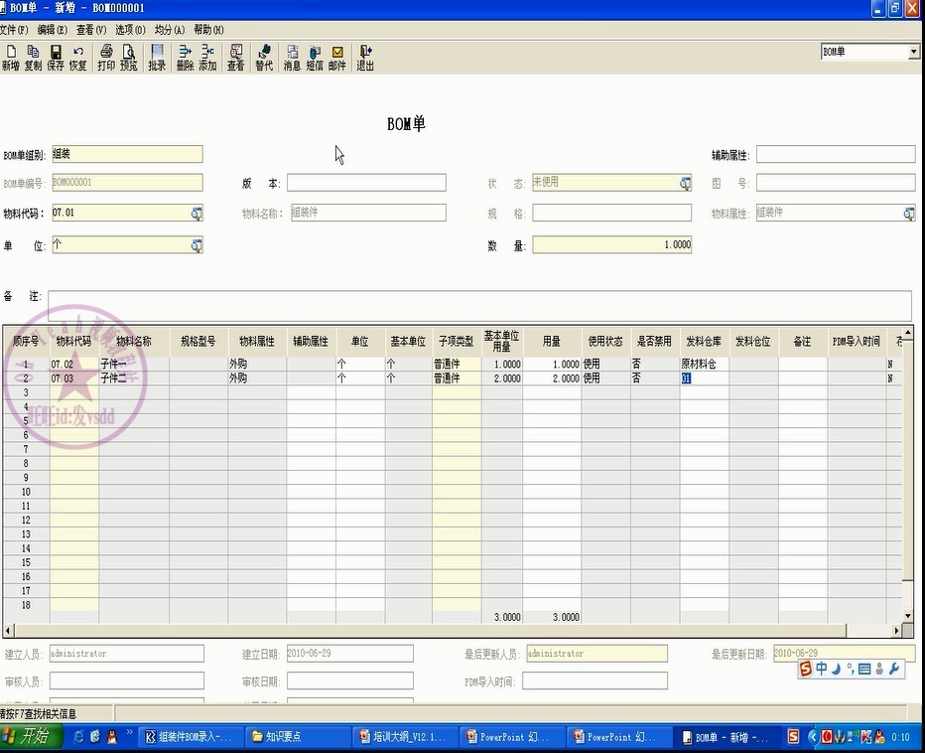The height and width of the screenshot is (753, 925).
Task: Click vertical scrollbar up arrow of grid
Action: [x=908, y=333]
